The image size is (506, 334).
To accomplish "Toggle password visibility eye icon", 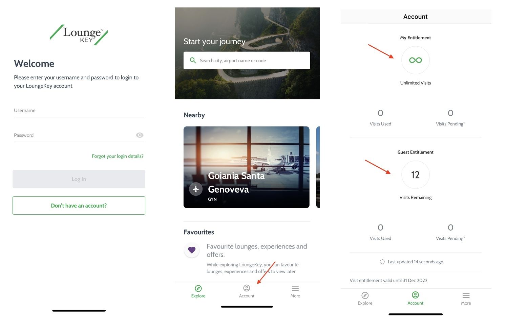I will pyautogui.click(x=140, y=135).
